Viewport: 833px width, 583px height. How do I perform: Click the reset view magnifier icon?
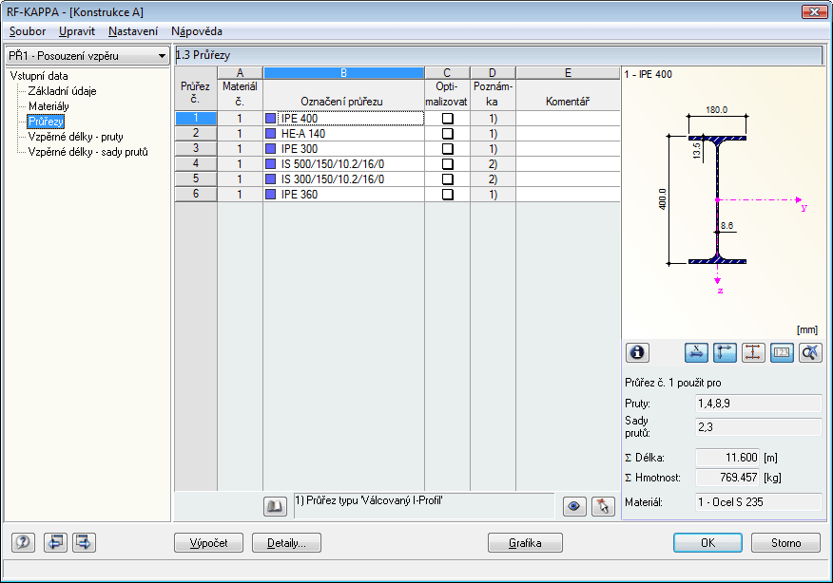tap(811, 353)
